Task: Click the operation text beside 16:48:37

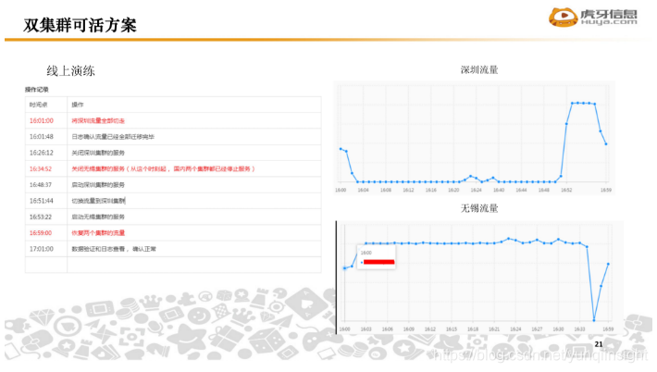Action: coord(98,184)
